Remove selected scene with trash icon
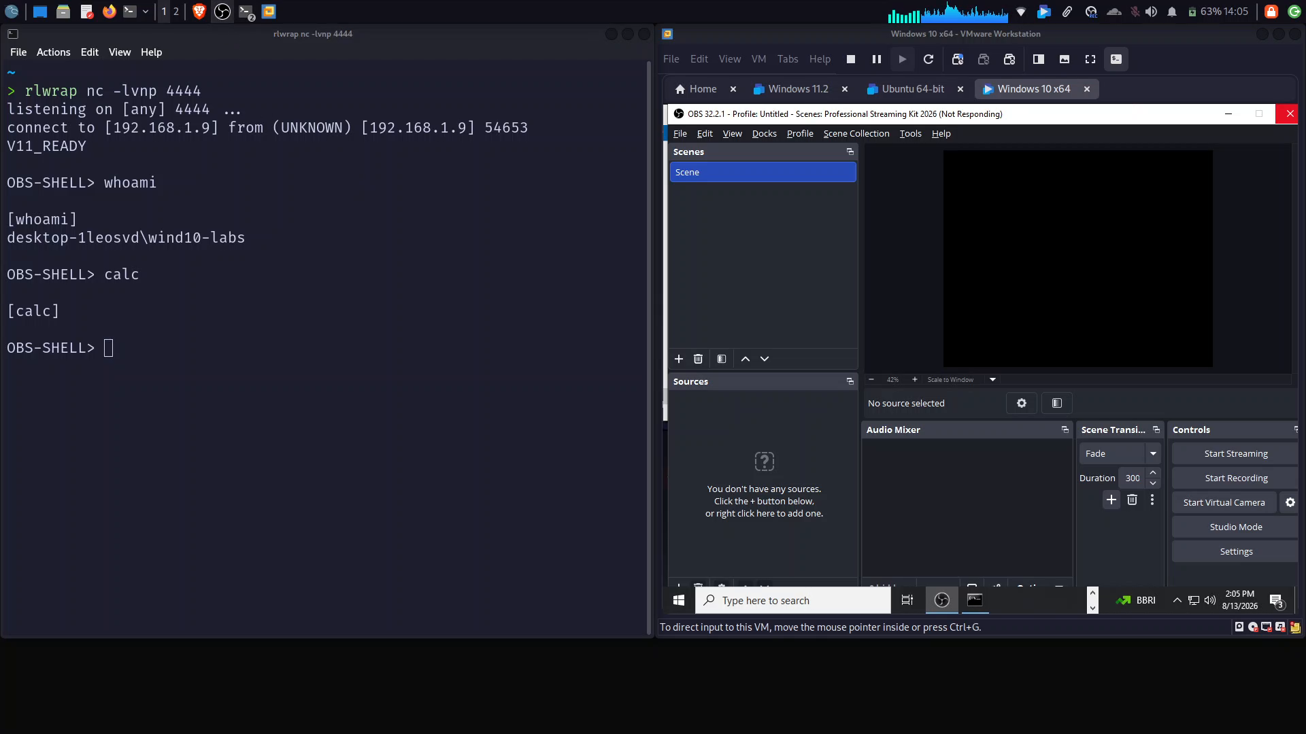 click(698, 359)
